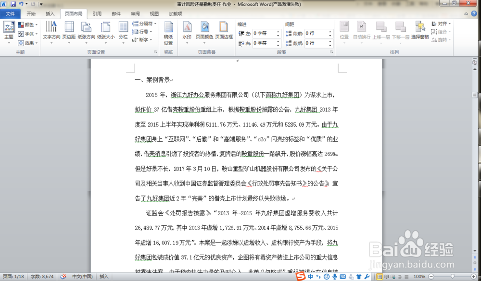Click the 100% zoom level button
Viewport: 481px width, 281px height.
[419, 277]
